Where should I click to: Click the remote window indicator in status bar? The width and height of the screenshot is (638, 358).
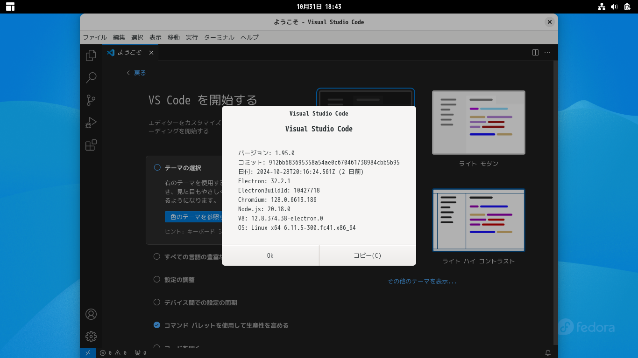(88, 353)
